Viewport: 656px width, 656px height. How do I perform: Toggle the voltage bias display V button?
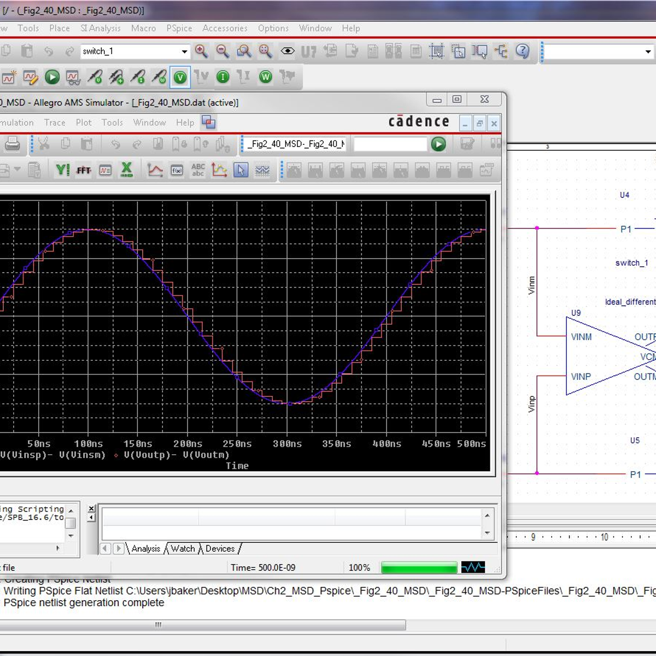coord(180,77)
